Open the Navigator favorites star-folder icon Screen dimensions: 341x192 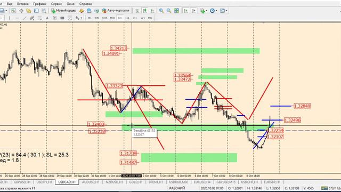pyautogui.click(x=29, y=11)
